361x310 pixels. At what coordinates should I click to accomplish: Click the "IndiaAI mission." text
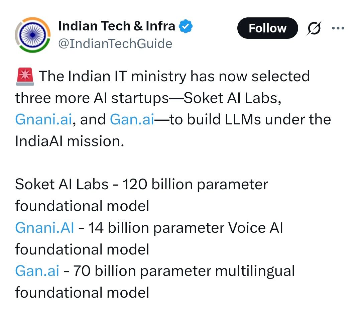coord(69,141)
